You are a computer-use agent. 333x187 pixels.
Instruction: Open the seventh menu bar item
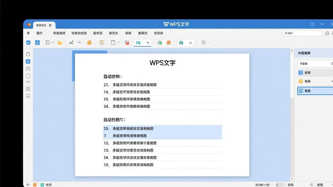pyautogui.click(x=143, y=33)
